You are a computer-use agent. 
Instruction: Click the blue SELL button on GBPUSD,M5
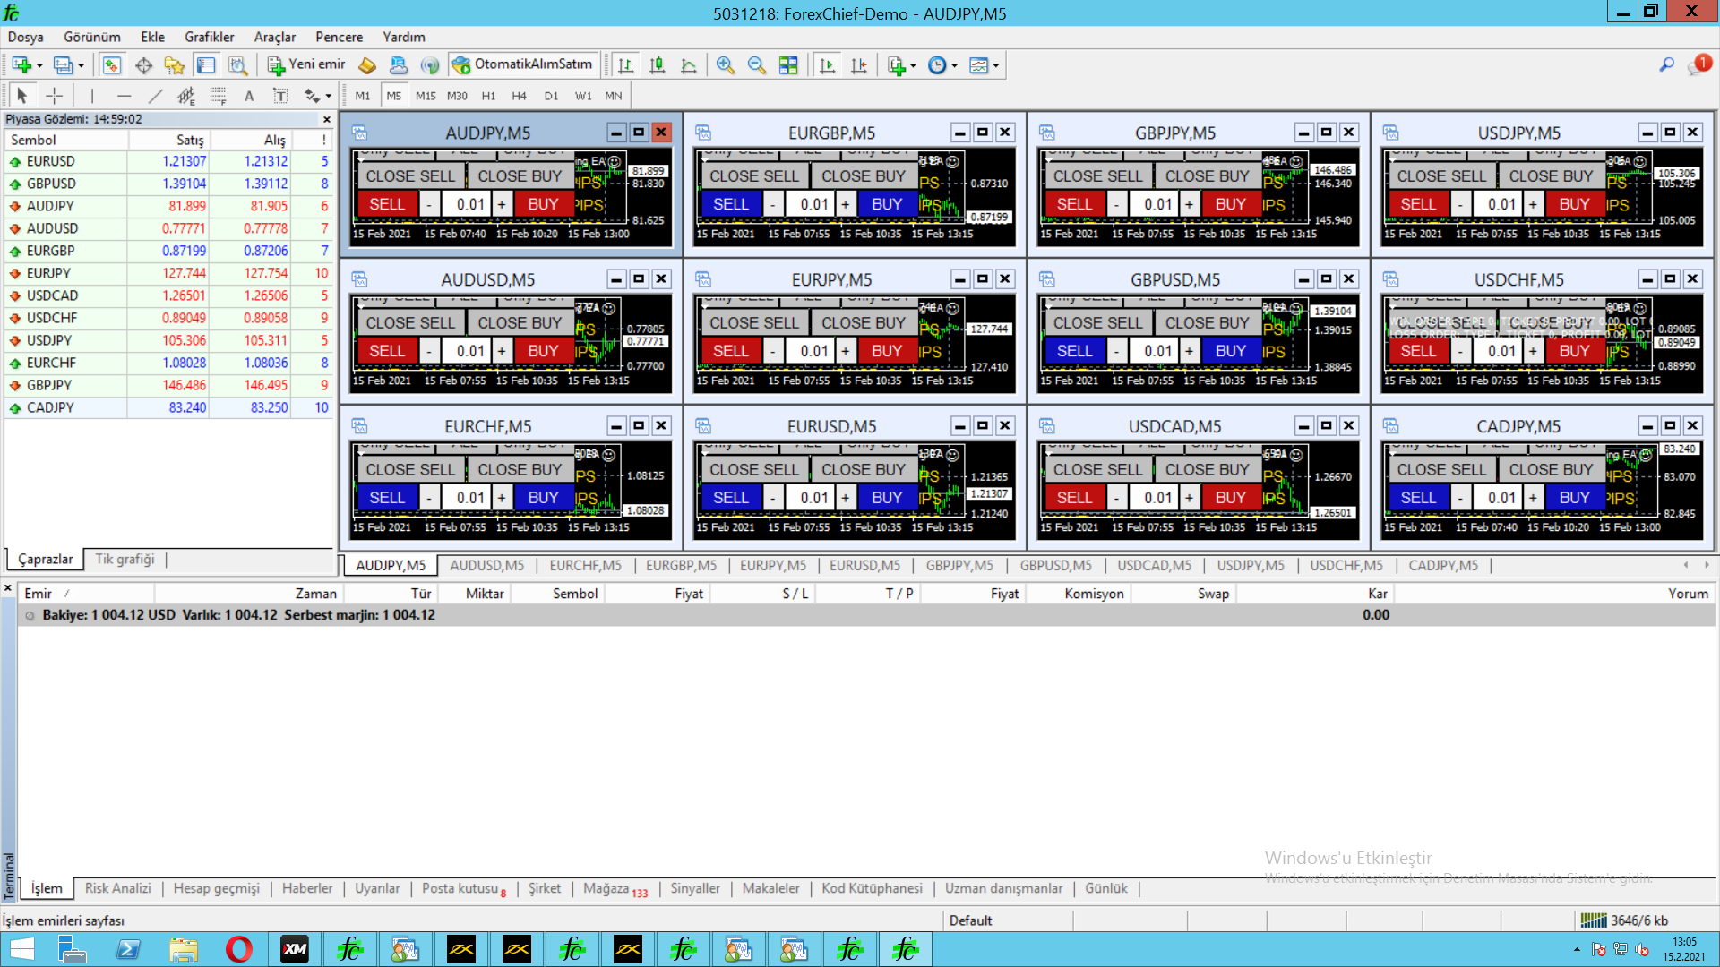point(1073,351)
